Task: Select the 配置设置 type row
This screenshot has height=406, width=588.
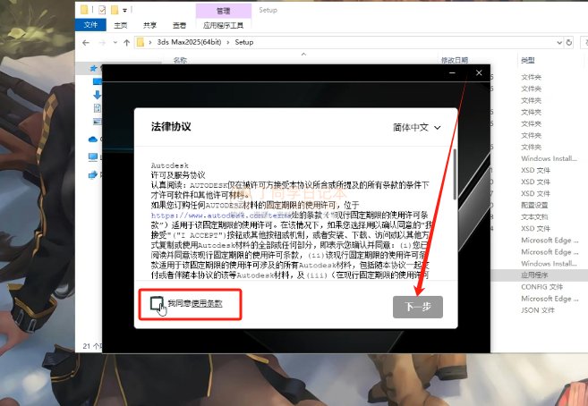Action: pos(534,206)
